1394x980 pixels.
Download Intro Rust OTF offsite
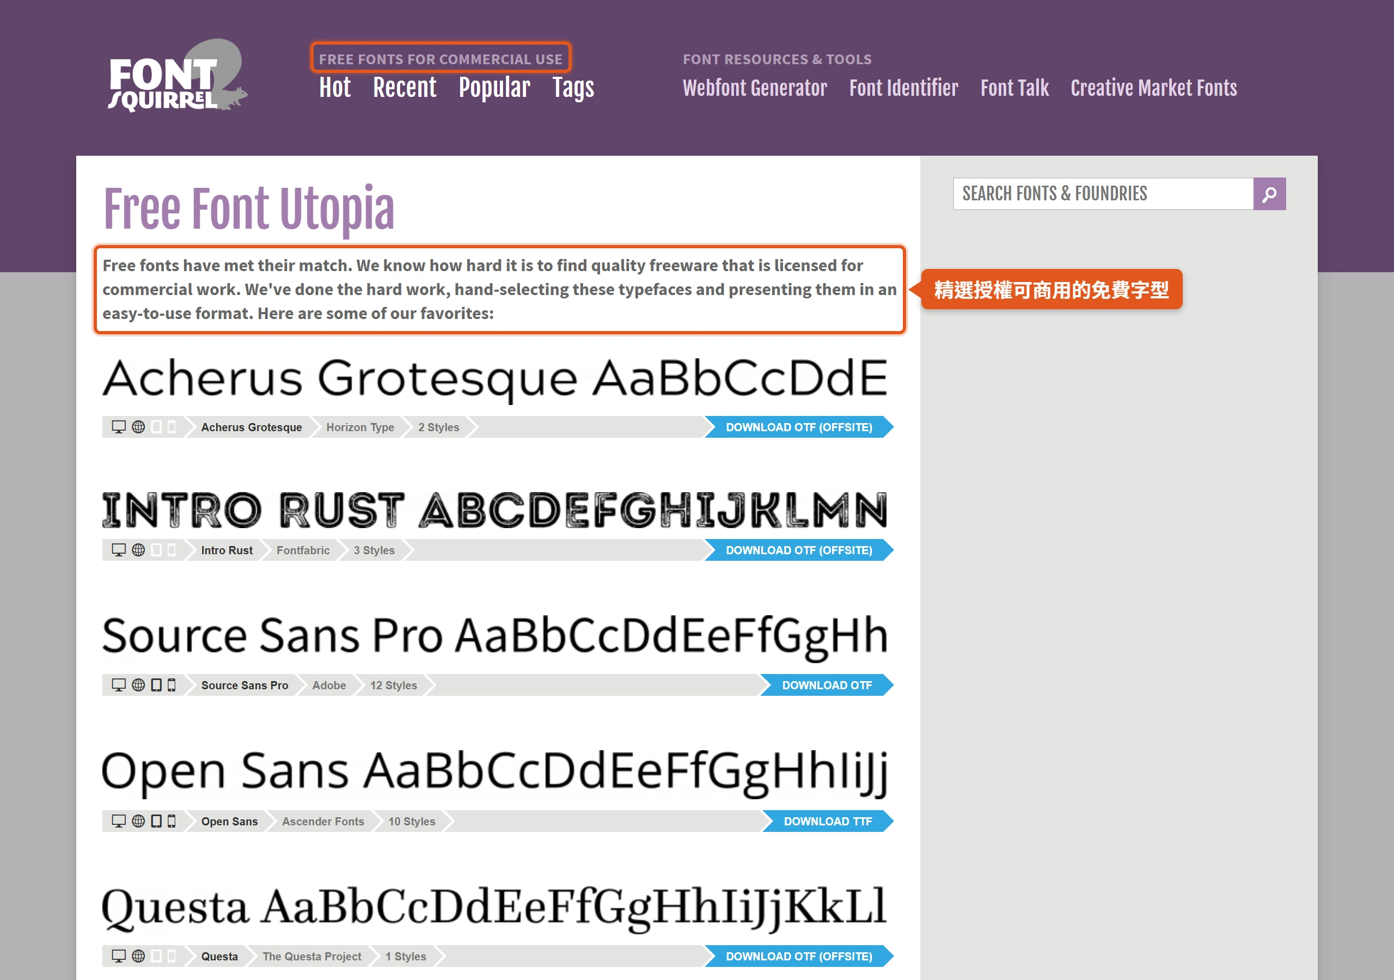(x=799, y=550)
